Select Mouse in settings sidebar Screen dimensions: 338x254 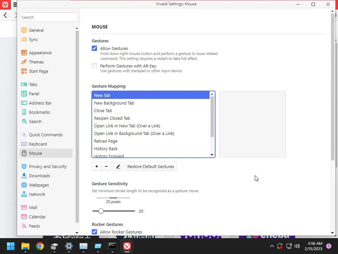(46, 153)
